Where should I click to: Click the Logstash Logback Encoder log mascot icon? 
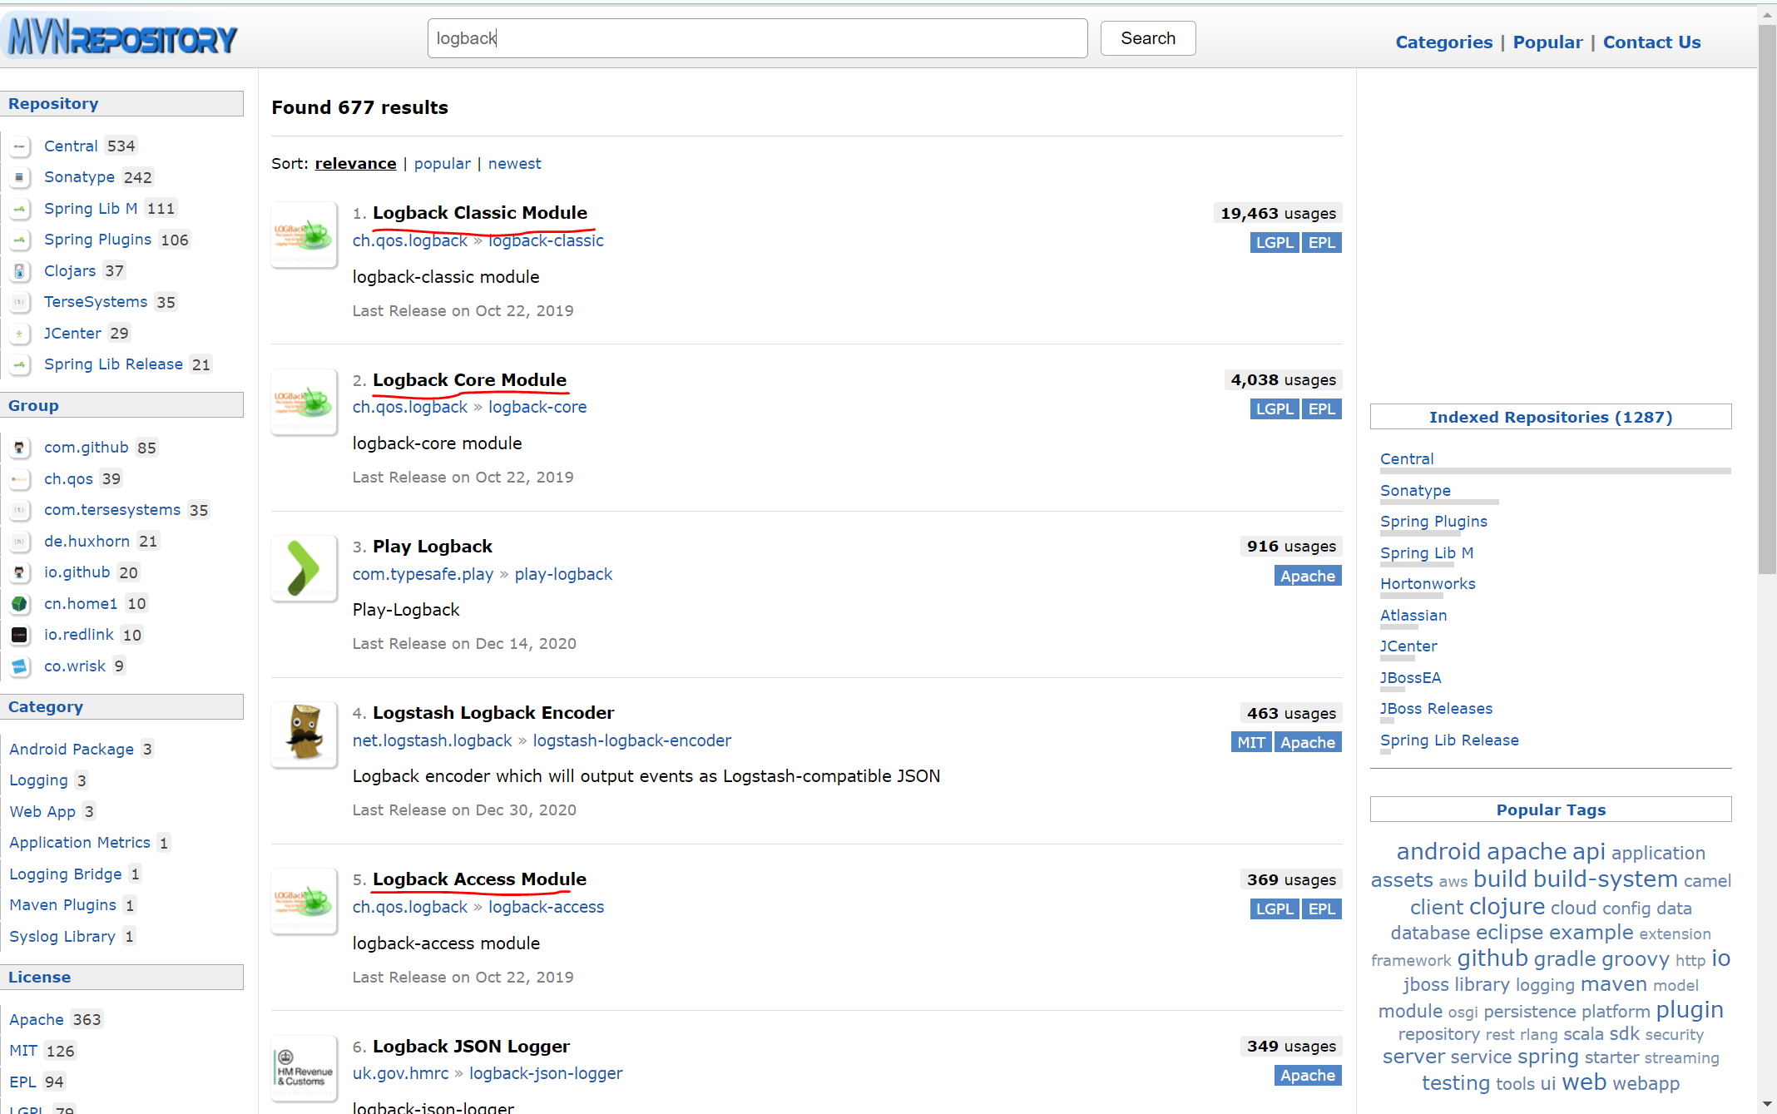point(304,734)
